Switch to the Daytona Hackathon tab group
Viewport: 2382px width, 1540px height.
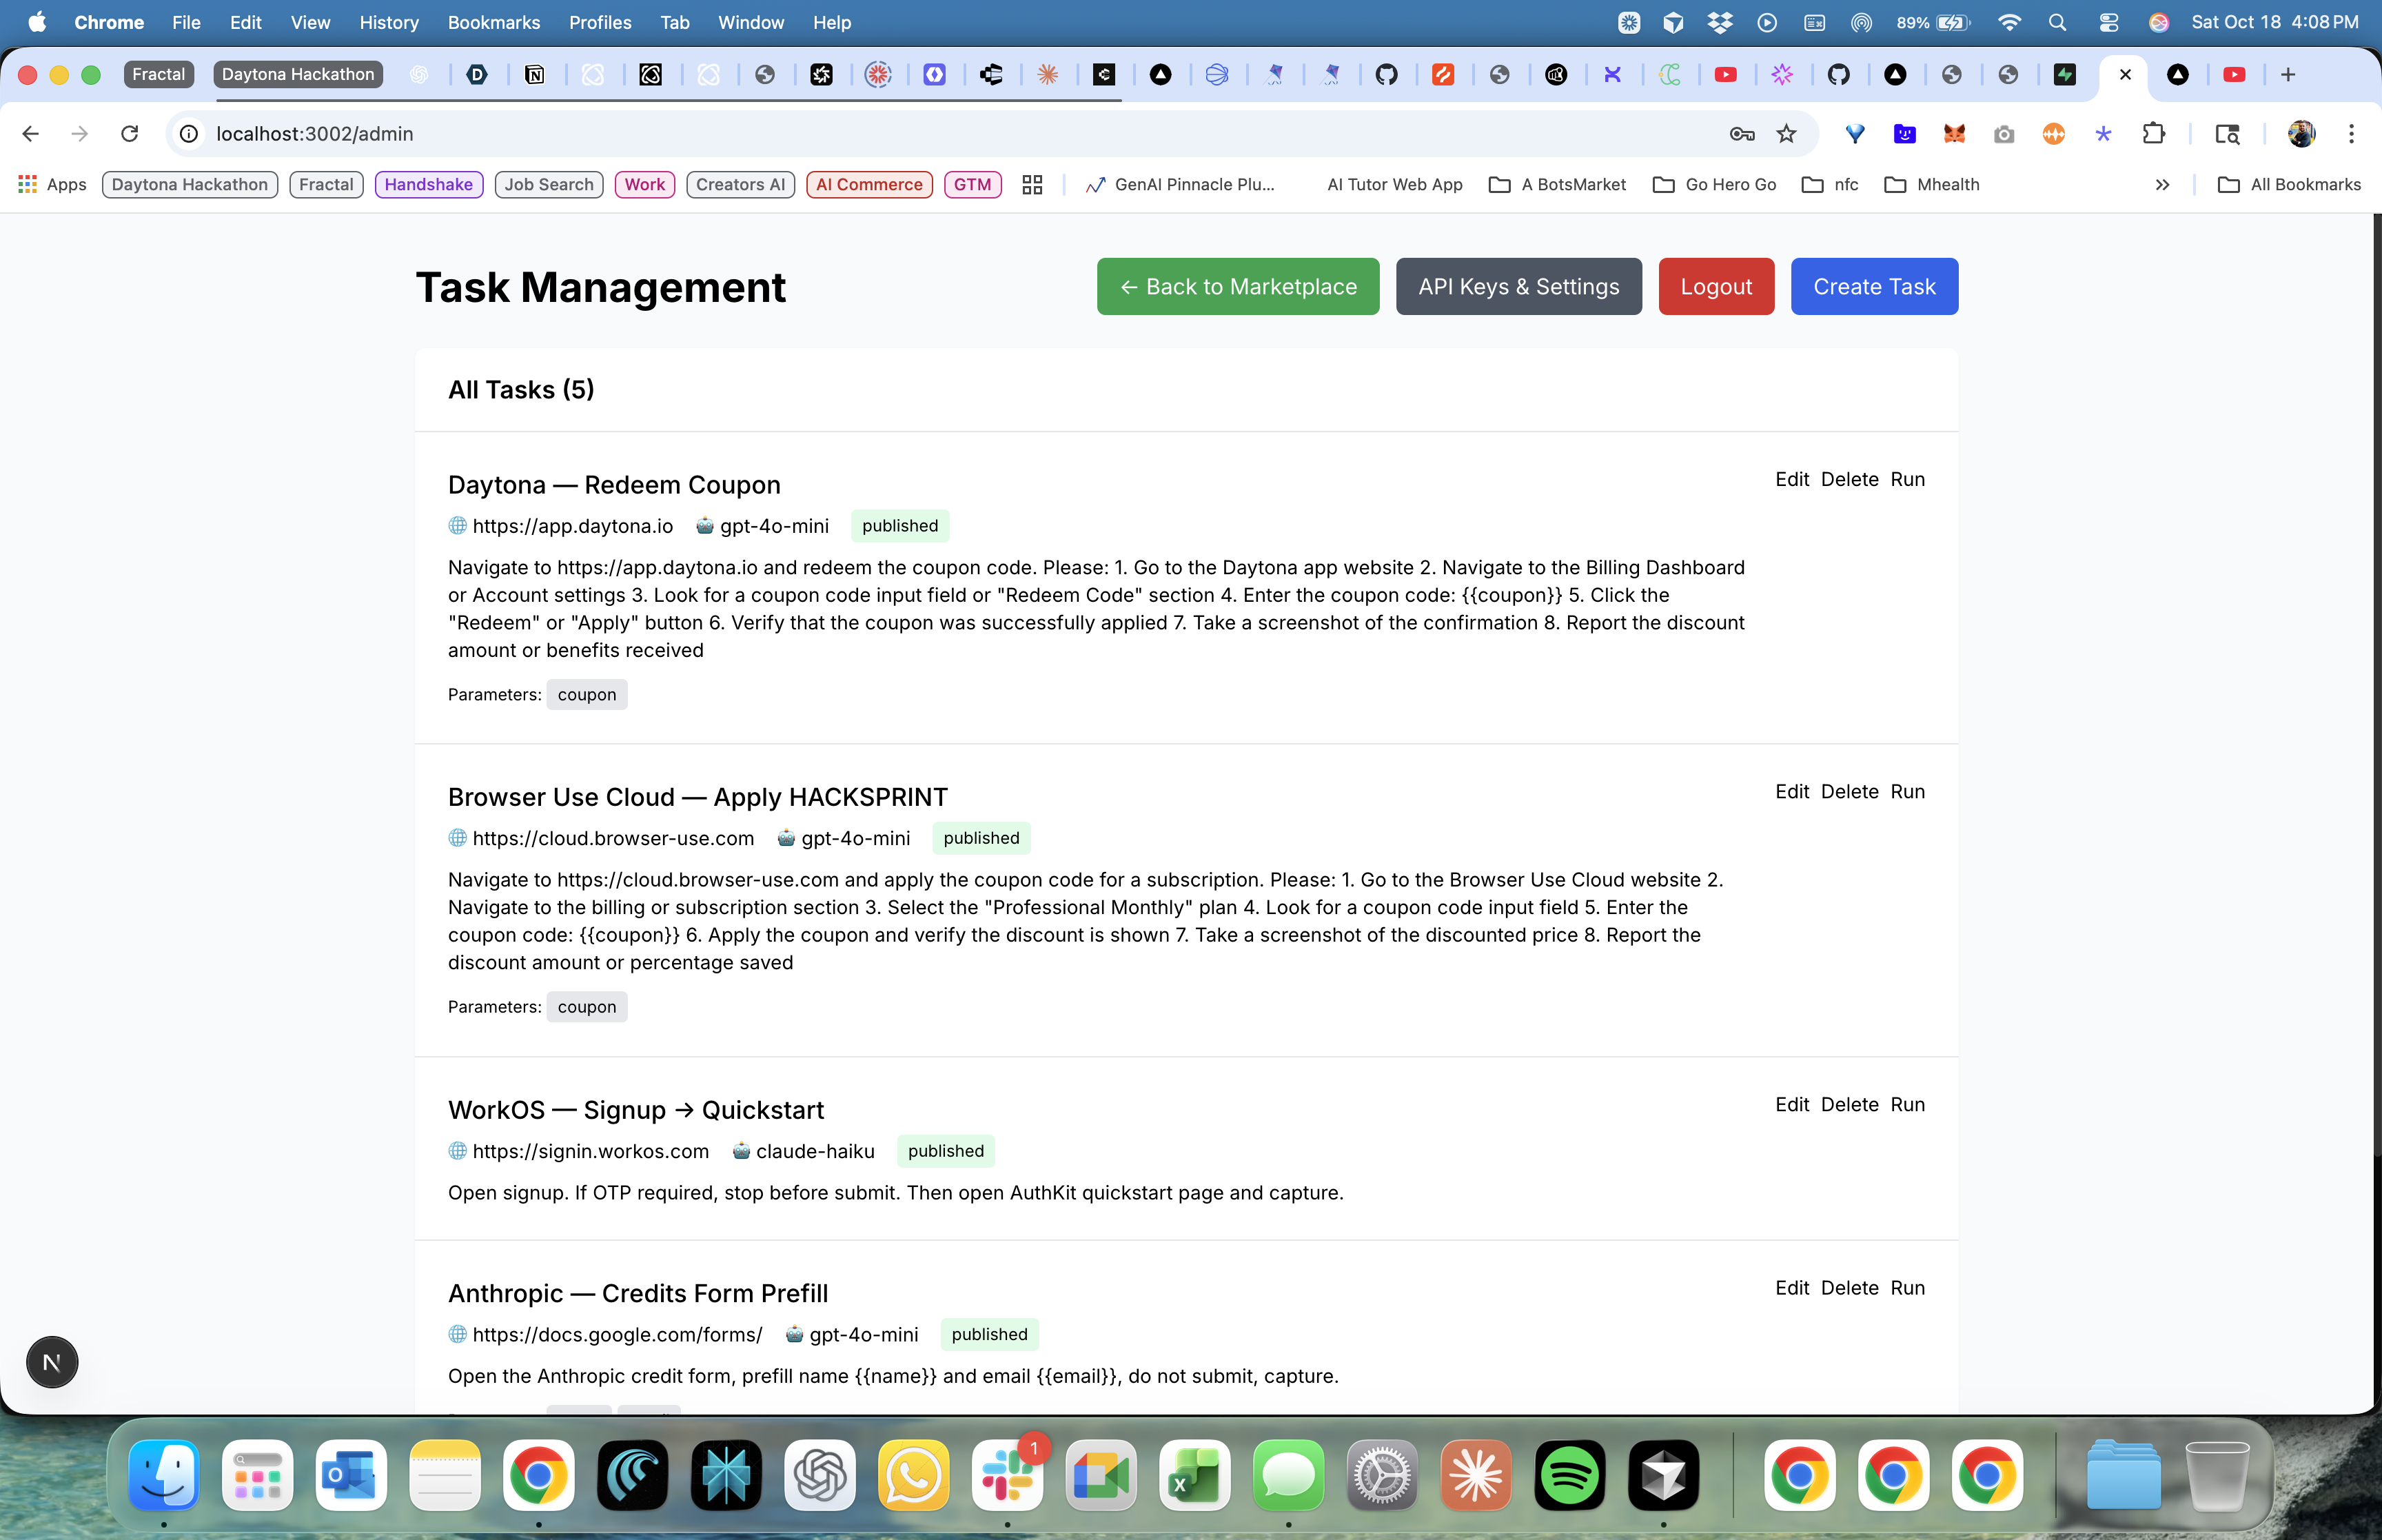point(298,74)
